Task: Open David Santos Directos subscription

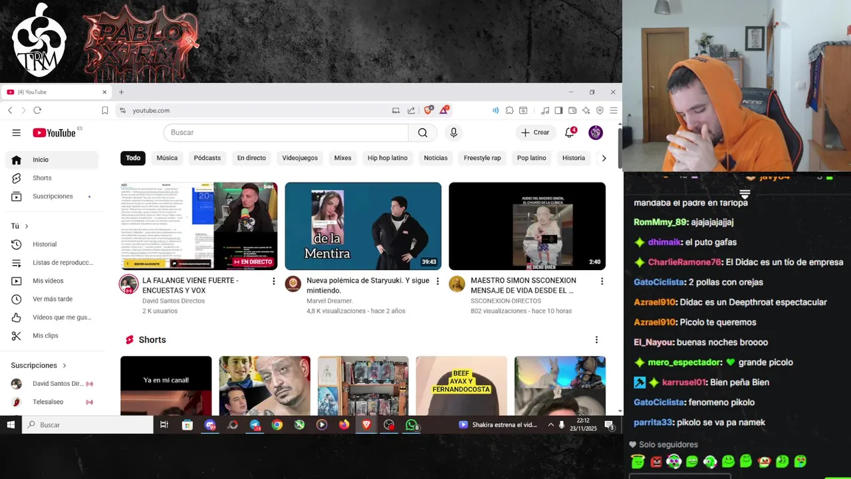Action: pos(52,384)
